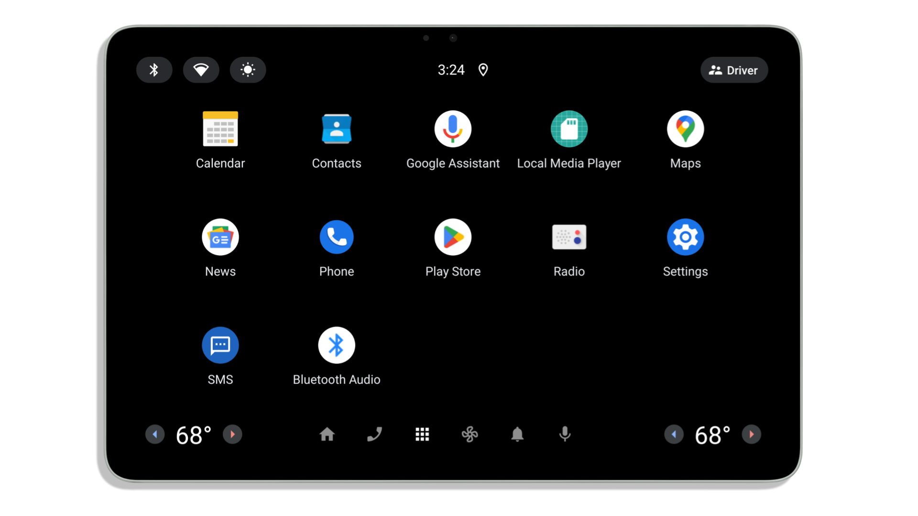Open Local Media Player app
The image size is (918, 516).
tap(568, 129)
